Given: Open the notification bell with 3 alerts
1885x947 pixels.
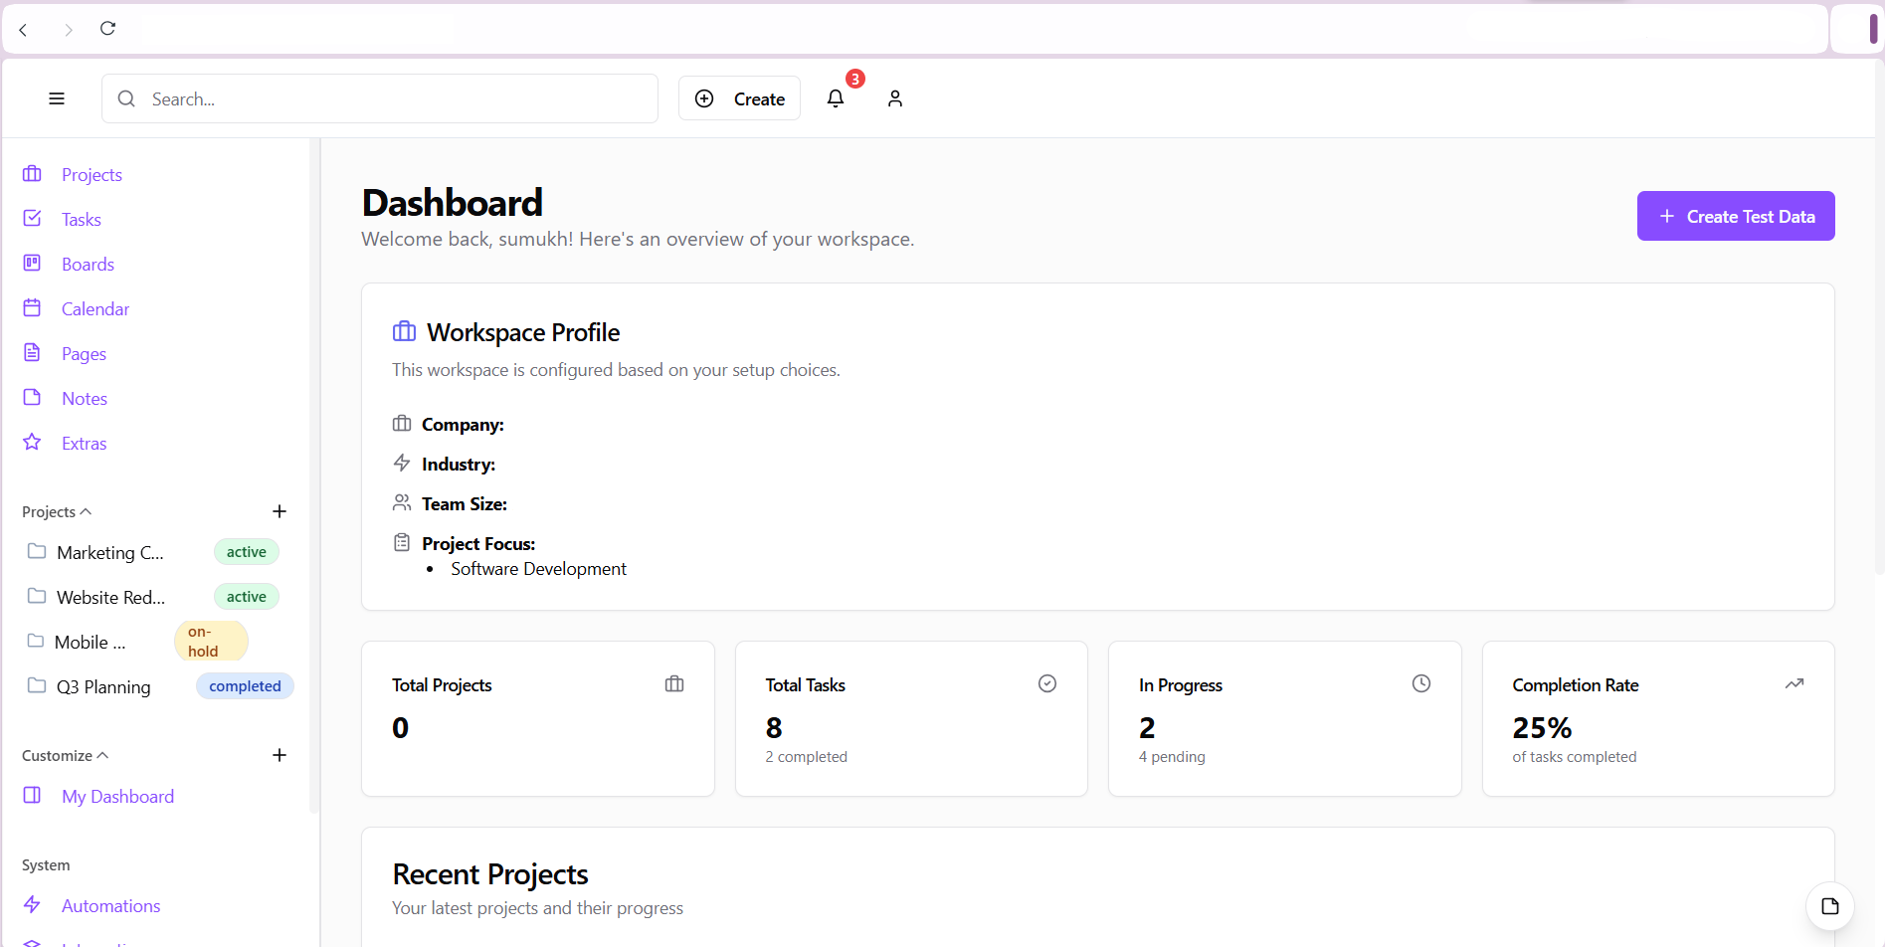Looking at the screenshot, I should [836, 97].
